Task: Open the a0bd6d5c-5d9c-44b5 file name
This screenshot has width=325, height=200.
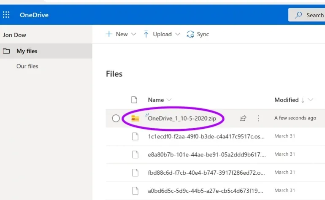Action: click(206, 191)
